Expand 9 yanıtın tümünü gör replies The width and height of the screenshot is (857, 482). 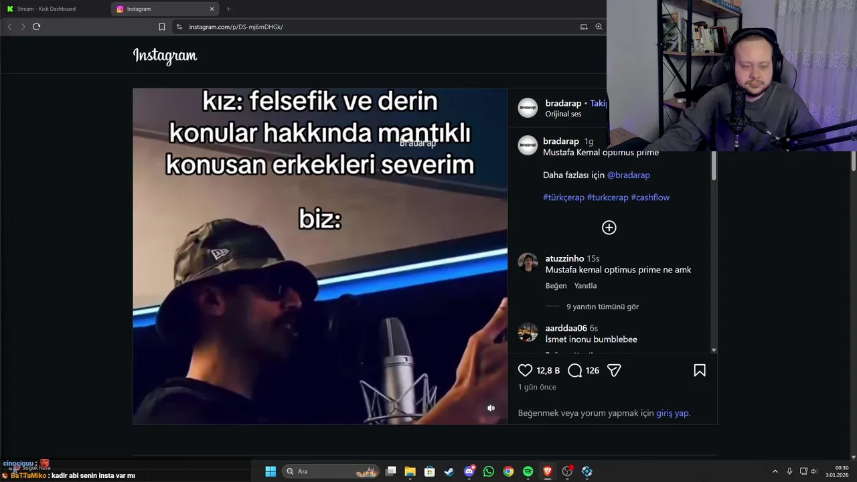(603, 307)
